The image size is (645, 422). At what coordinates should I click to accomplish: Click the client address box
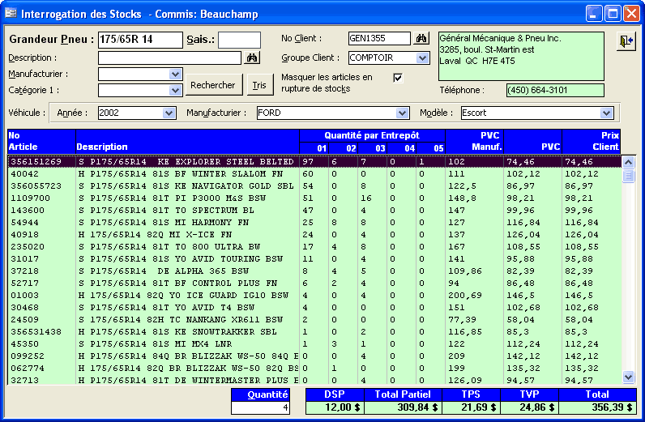521,57
